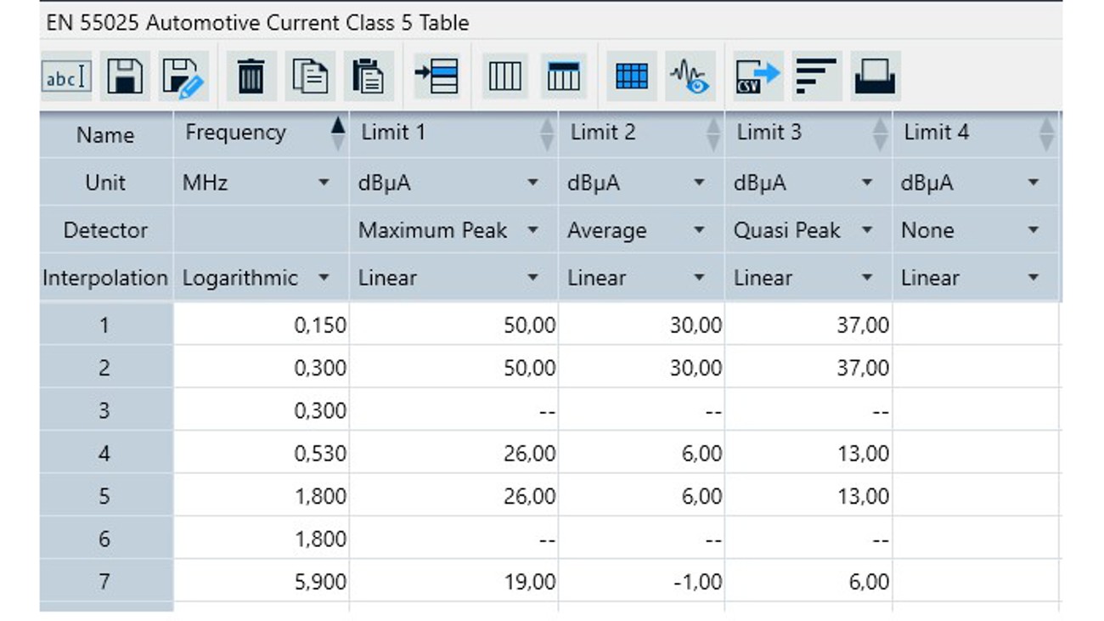Print the limit table
The width and height of the screenshot is (1104, 621).
pyautogui.click(x=876, y=75)
